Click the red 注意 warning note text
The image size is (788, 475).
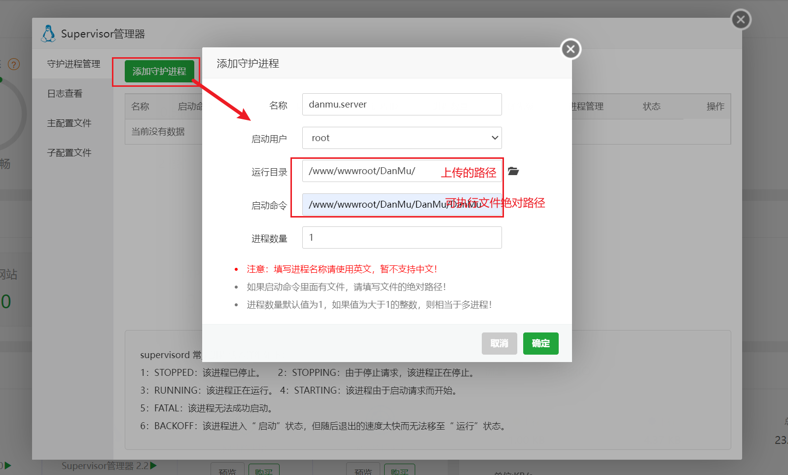[342, 269]
